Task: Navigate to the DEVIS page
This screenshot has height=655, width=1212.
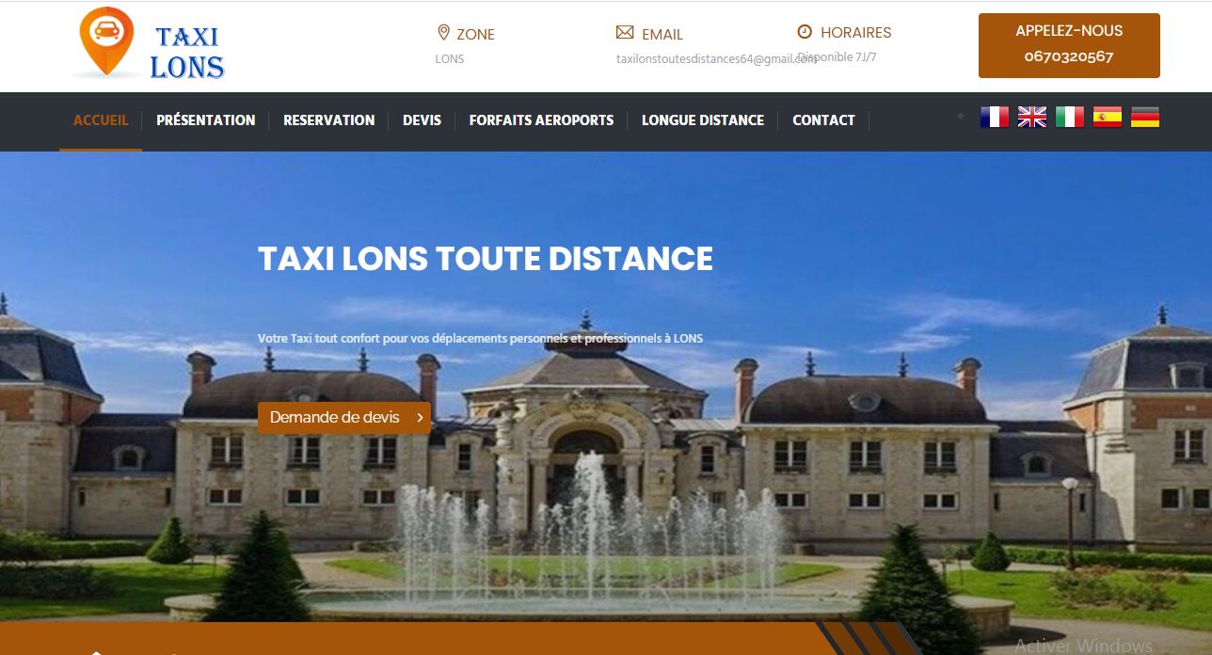Action: (x=422, y=120)
